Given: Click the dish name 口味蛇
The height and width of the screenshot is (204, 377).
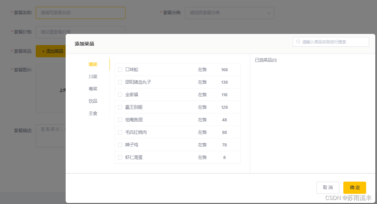Looking at the screenshot, I should click(x=132, y=70).
